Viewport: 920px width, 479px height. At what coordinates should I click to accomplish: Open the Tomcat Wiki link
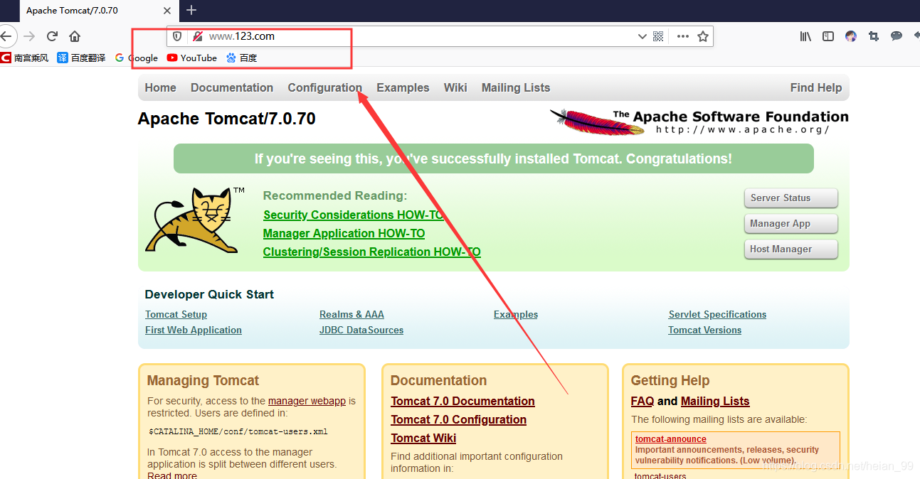click(x=423, y=438)
